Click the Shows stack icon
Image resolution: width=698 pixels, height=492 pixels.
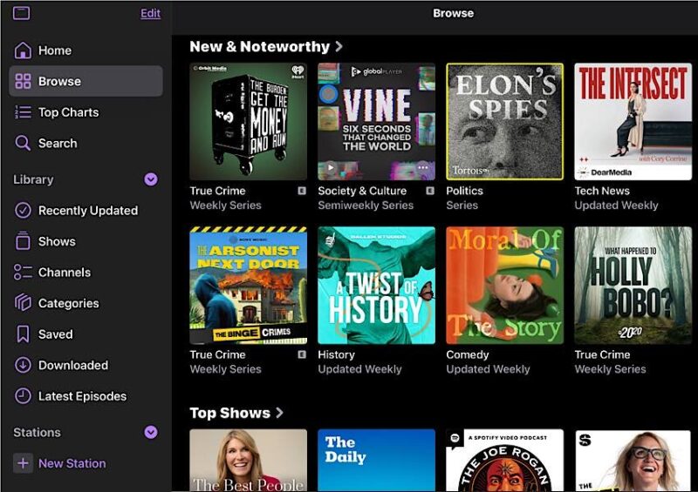pos(23,241)
